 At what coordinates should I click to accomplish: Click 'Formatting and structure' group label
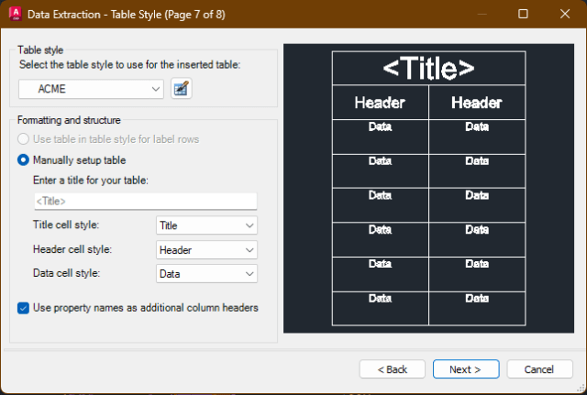point(69,120)
